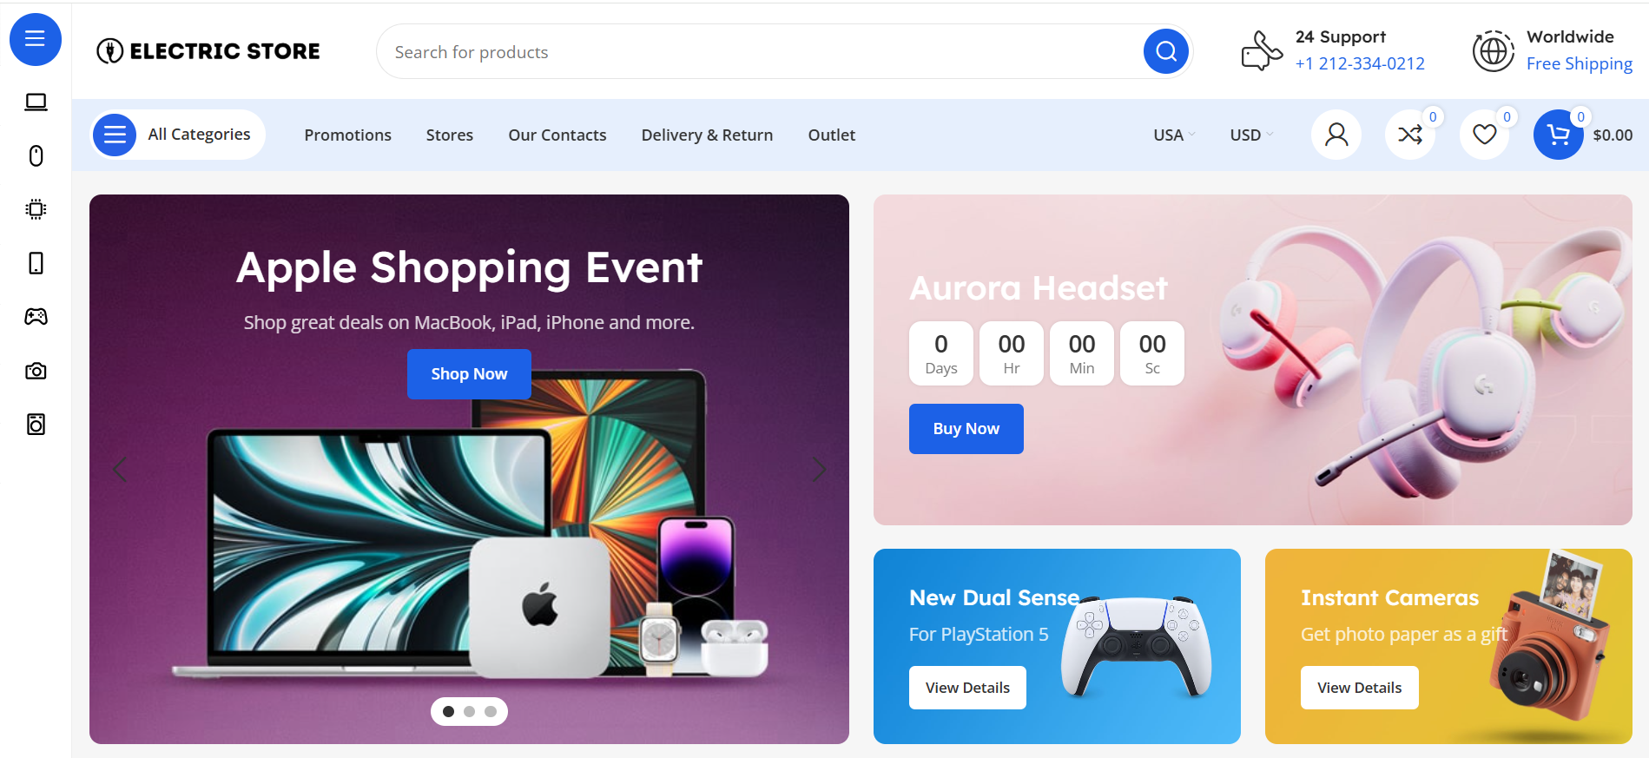Open the processor chip category icon

pos(36,209)
